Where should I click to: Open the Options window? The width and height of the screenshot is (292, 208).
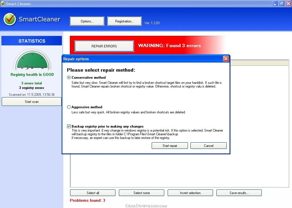coord(87,21)
